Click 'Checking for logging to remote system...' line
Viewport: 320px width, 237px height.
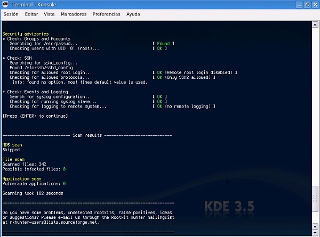click(x=58, y=107)
